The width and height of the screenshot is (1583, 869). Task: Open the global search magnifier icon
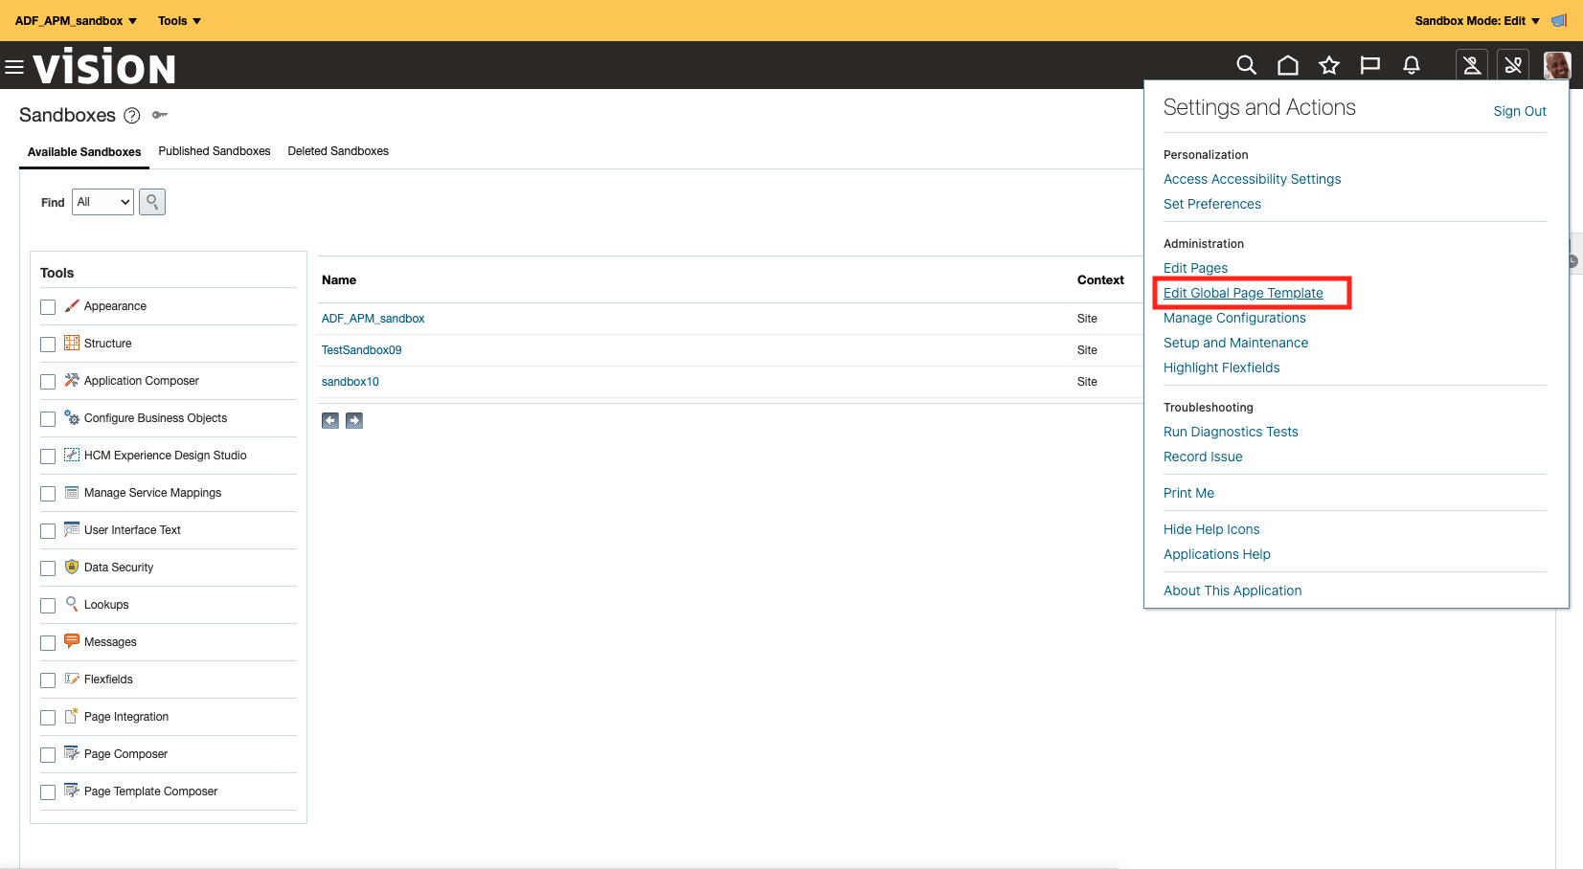click(1246, 65)
